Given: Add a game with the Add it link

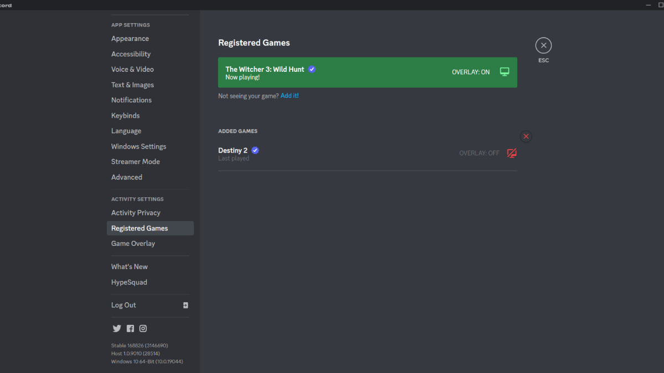Looking at the screenshot, I should click(289, 95).
